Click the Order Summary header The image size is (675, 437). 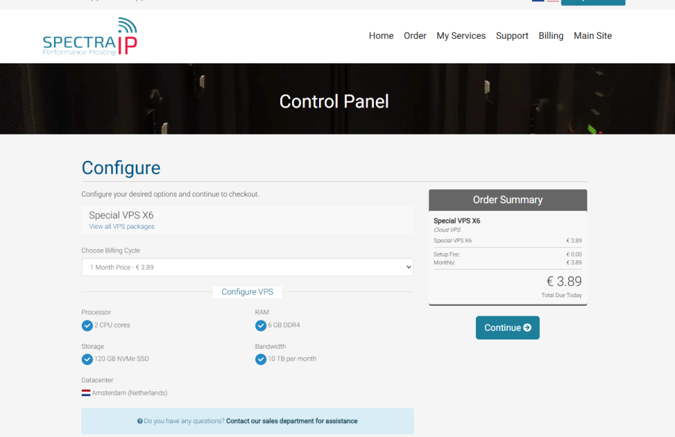pyautogui.click(x=508, y=200)
